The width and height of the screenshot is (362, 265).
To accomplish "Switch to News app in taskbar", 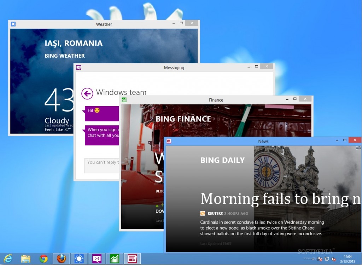I will pyautogui.click(x=132, y=259).
